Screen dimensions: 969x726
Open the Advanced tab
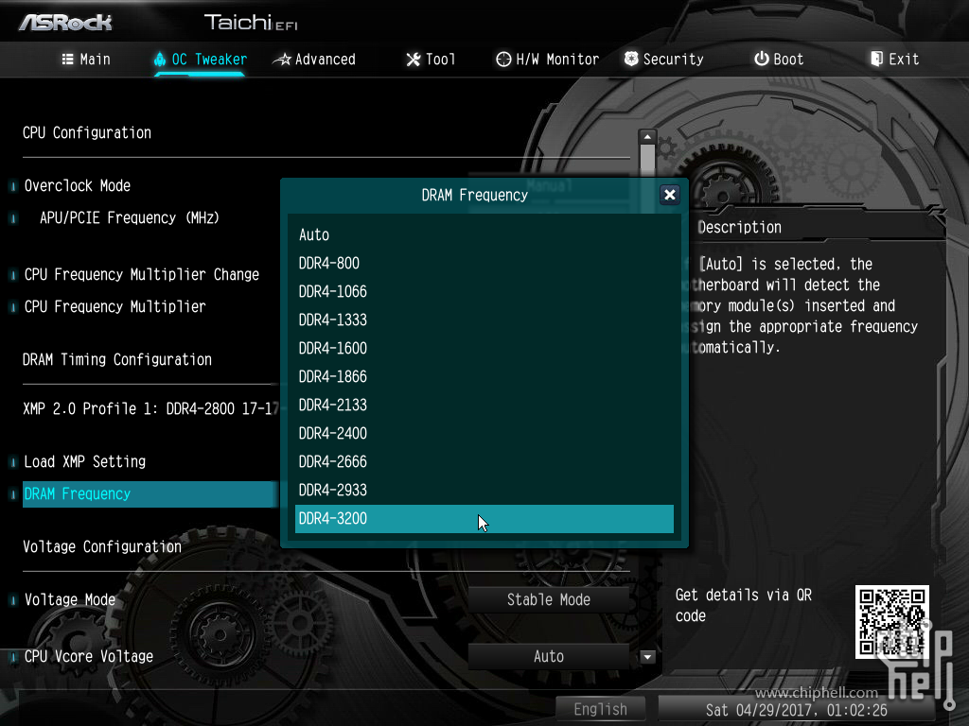pyautogui.click(x=315, y=60)
